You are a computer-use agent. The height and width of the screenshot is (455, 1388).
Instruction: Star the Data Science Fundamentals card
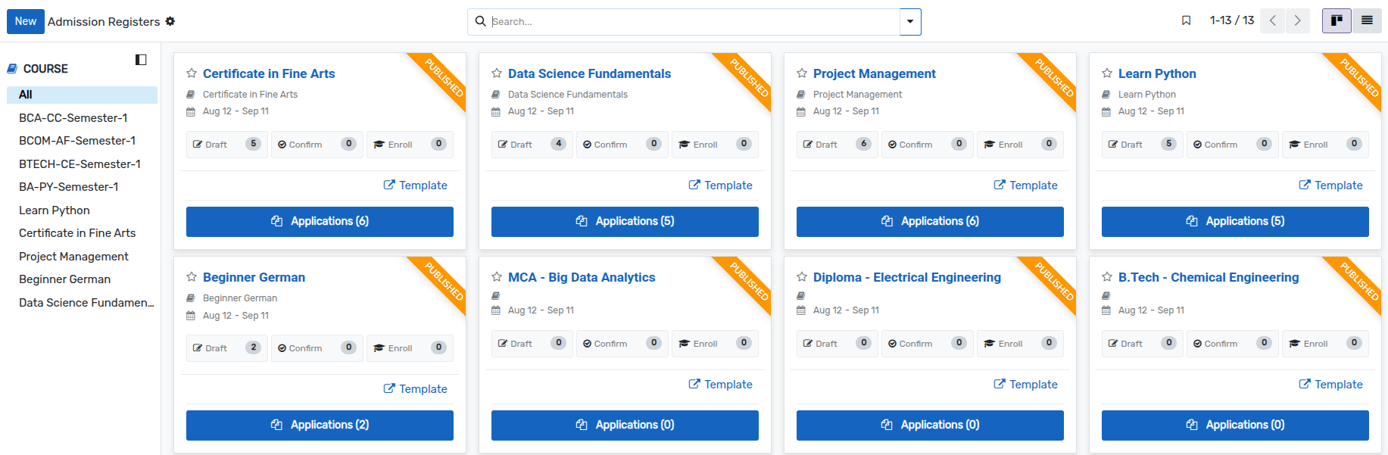point(497,73)
